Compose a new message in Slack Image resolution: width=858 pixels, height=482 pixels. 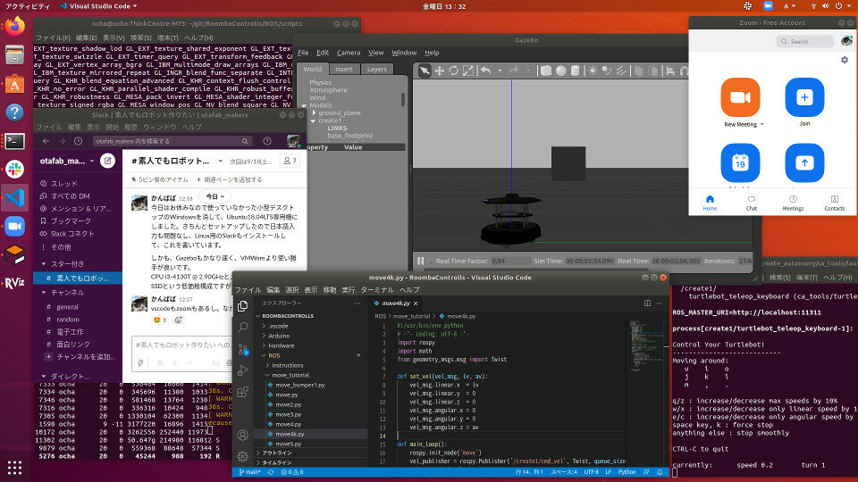tap(107, 161)
